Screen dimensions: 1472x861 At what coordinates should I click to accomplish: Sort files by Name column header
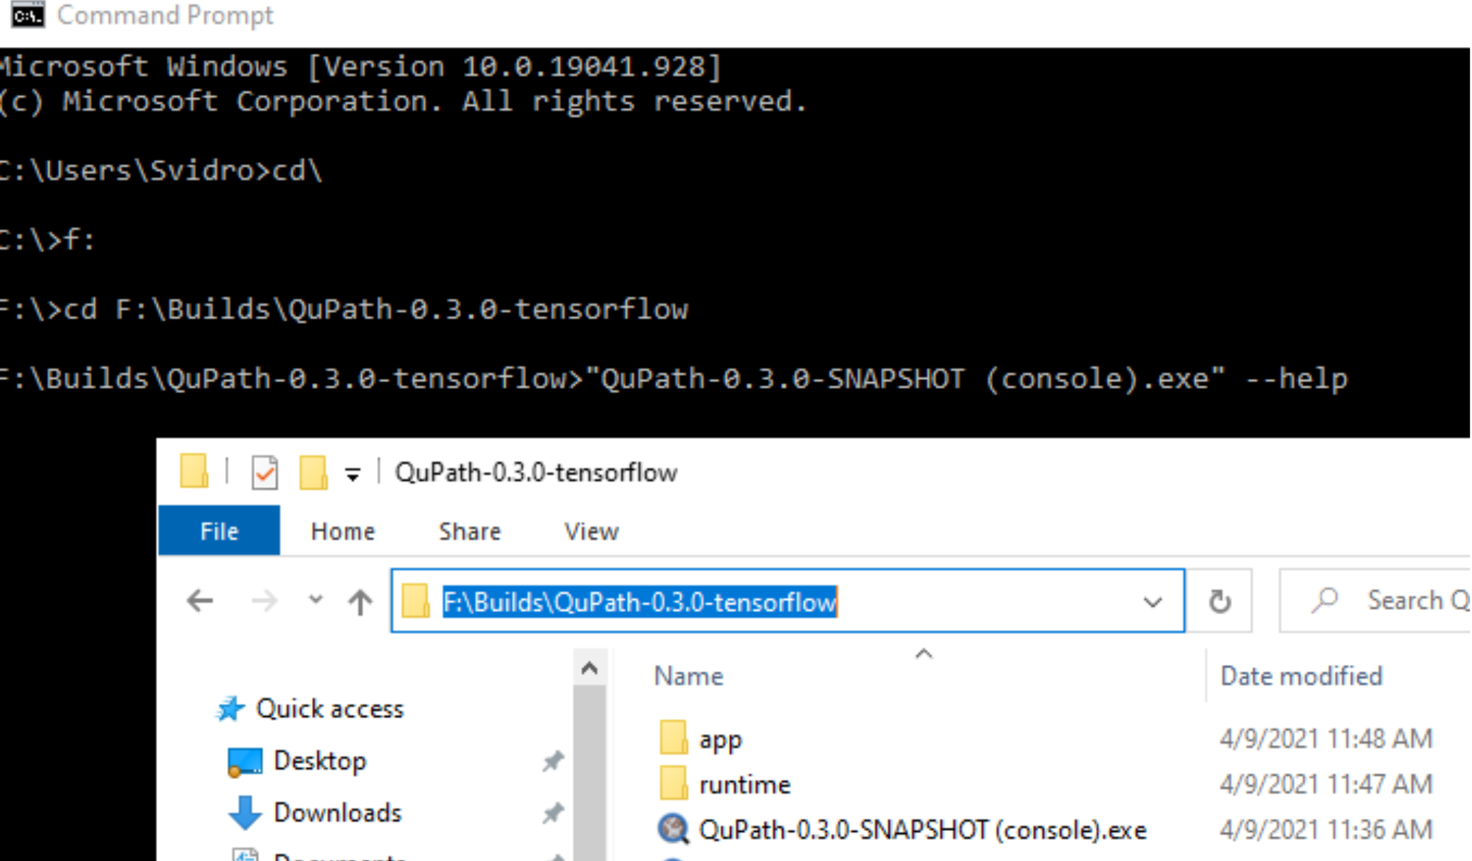[x=688, y=676]
